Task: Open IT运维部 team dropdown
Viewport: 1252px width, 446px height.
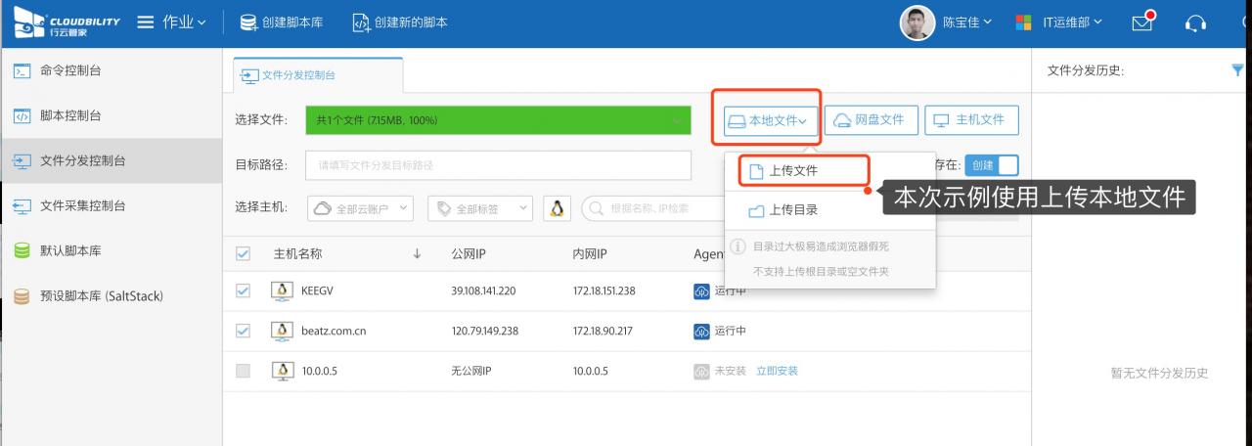Action: (1072, 22)
